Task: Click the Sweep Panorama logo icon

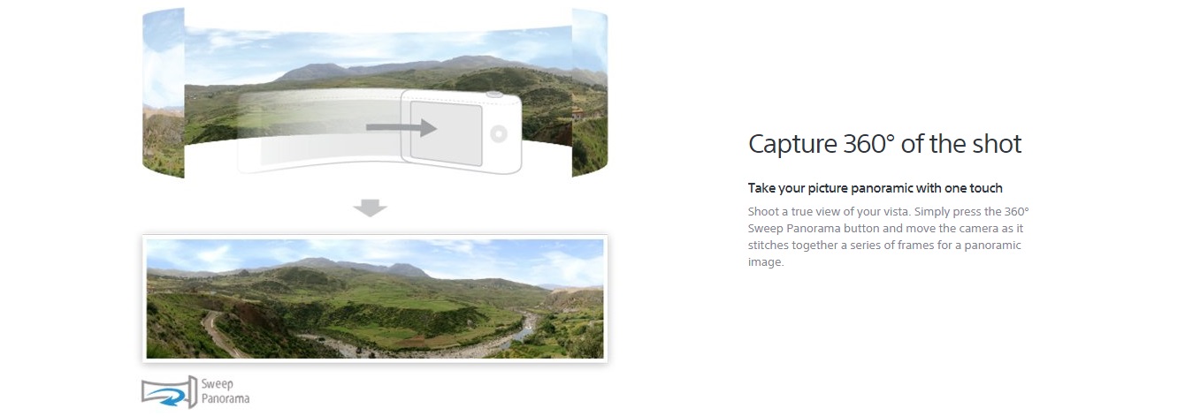Action: coord(168,391)
